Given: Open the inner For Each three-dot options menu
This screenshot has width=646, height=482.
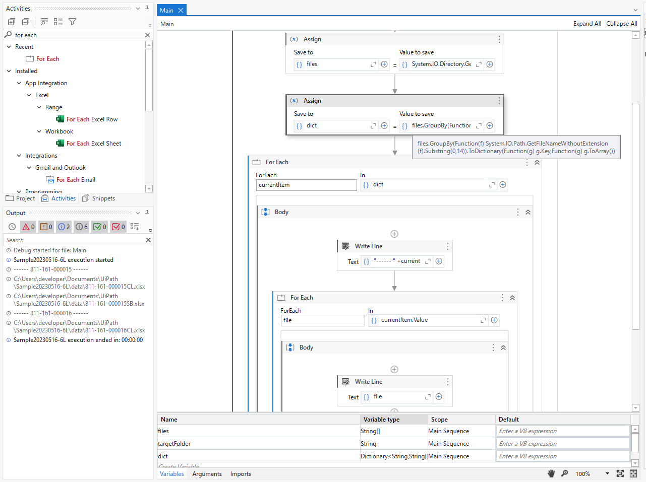Looking at the screenshot, I should point(502,298).
